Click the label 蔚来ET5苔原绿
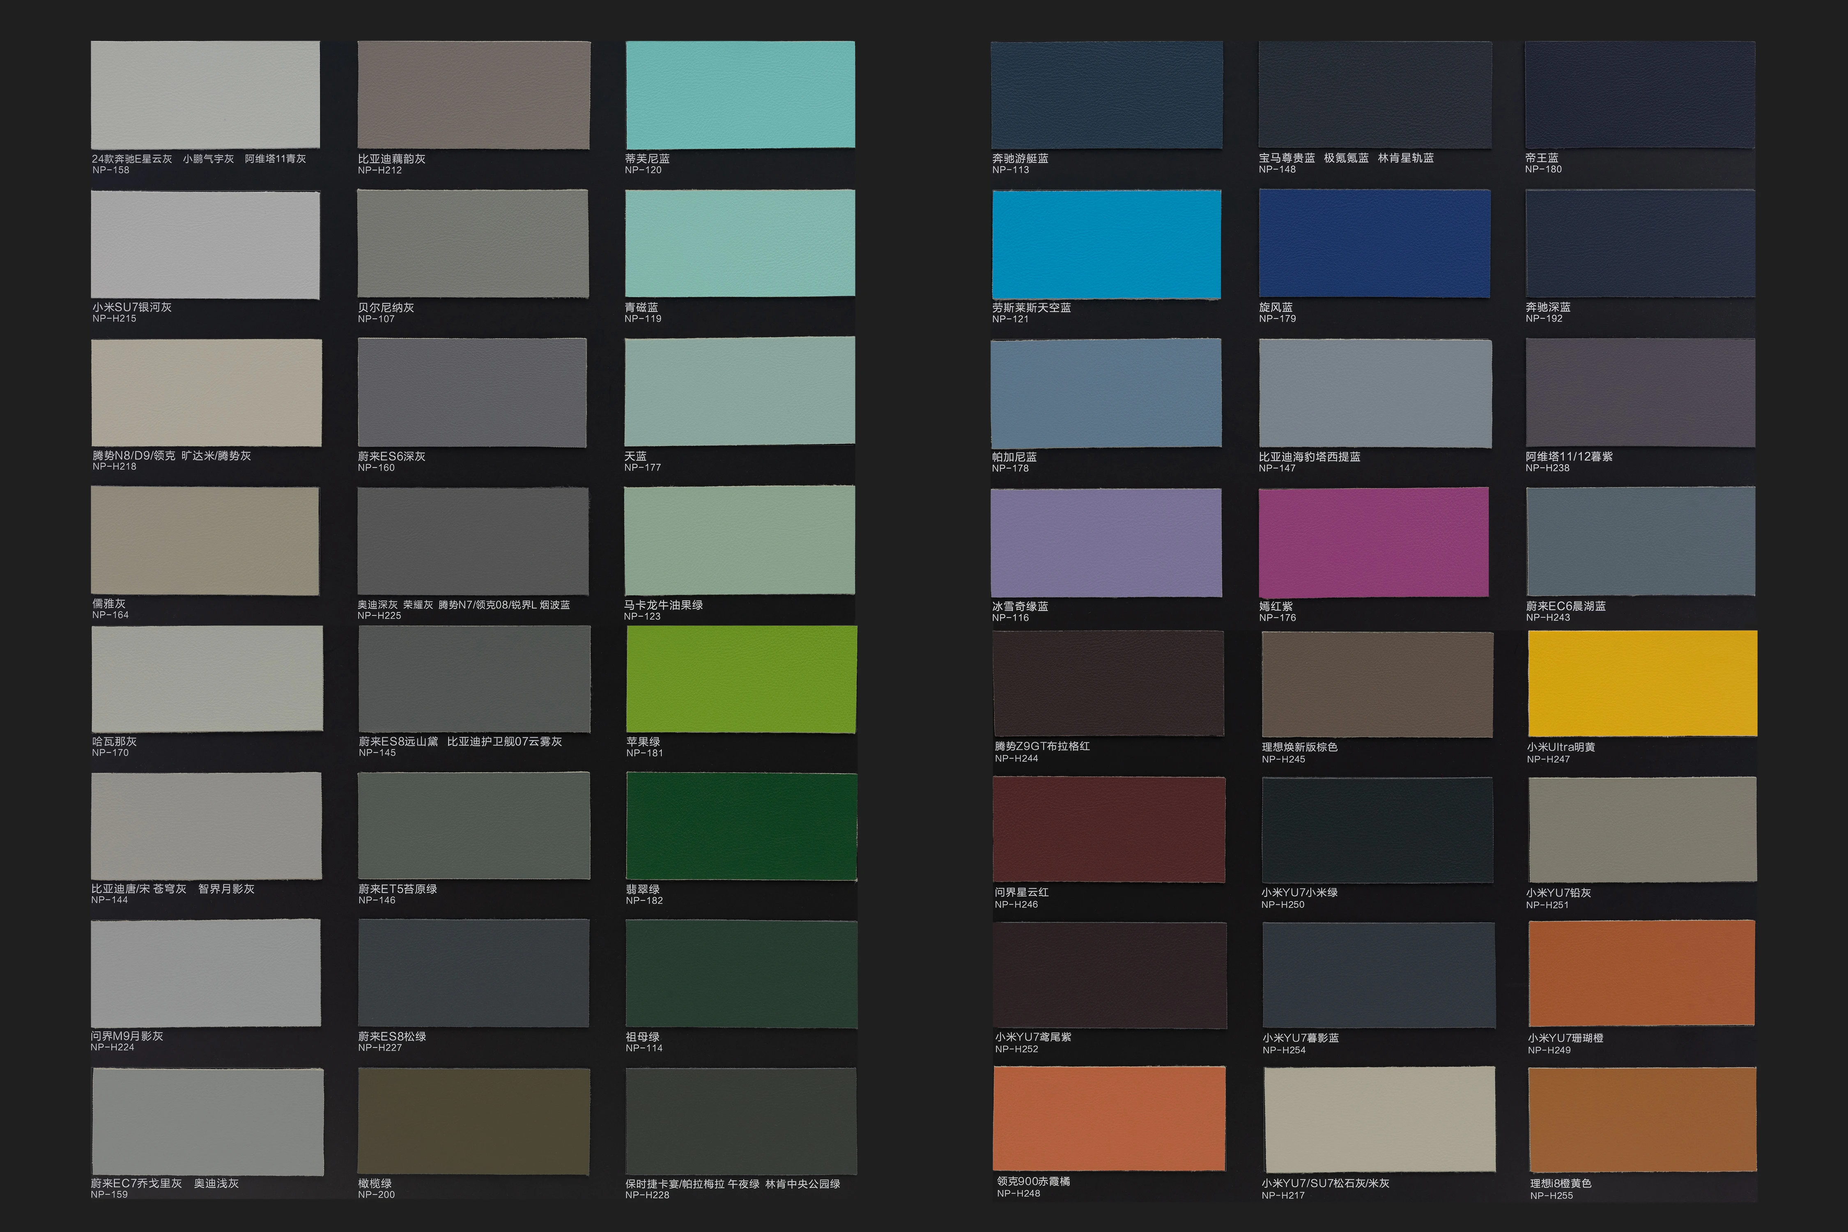This screenshot has height=1232, width=1848. [398, 889]
